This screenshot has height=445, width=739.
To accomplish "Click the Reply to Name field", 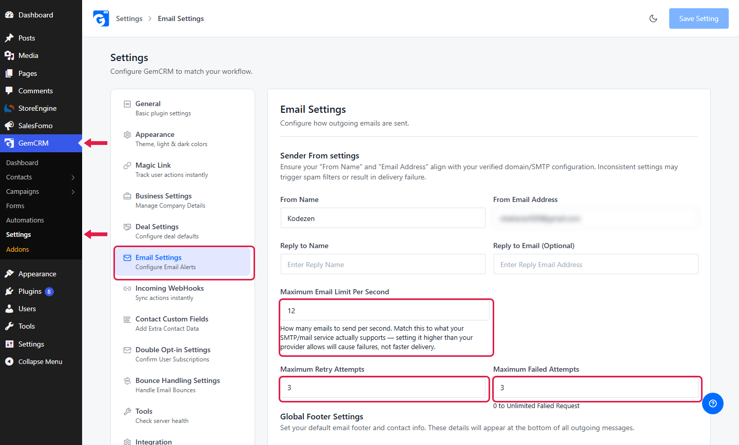I will pos(383,264).
